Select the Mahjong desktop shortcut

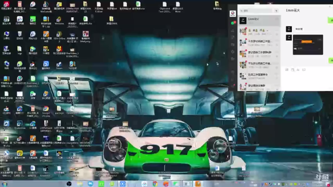[86, 36]
